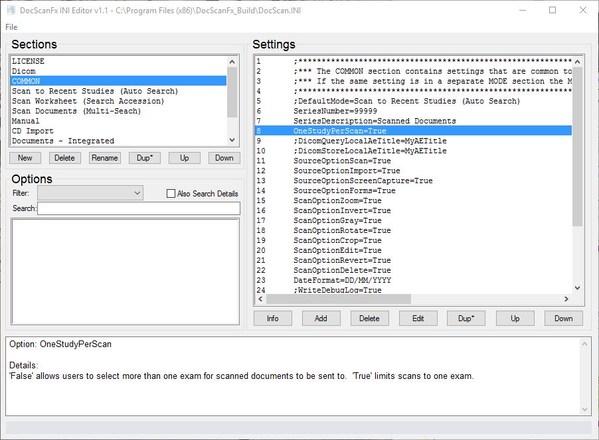The width and height of the screenshot is (599, 440).
Task: Click the Delete button under Settings
Action: pyautogui.click(x=369, y=319)
